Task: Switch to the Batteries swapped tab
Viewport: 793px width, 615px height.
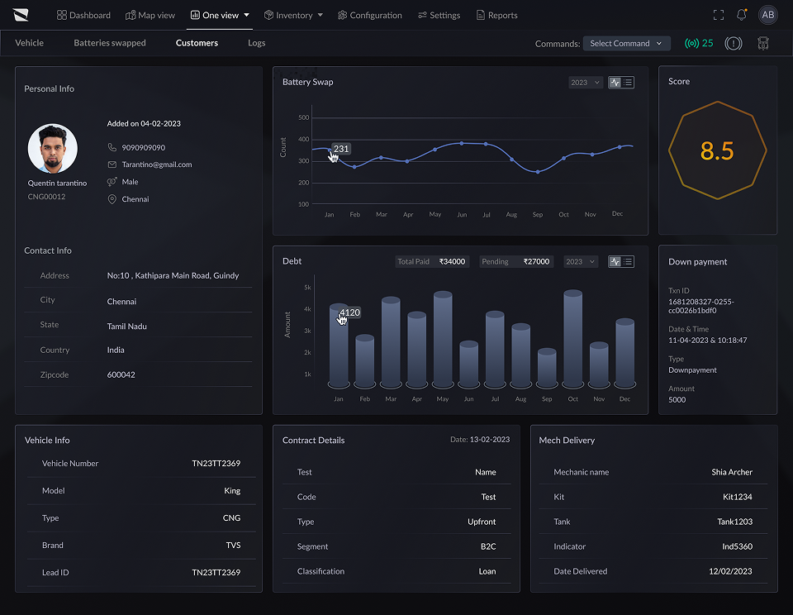Action: click(x=110, y=43)
